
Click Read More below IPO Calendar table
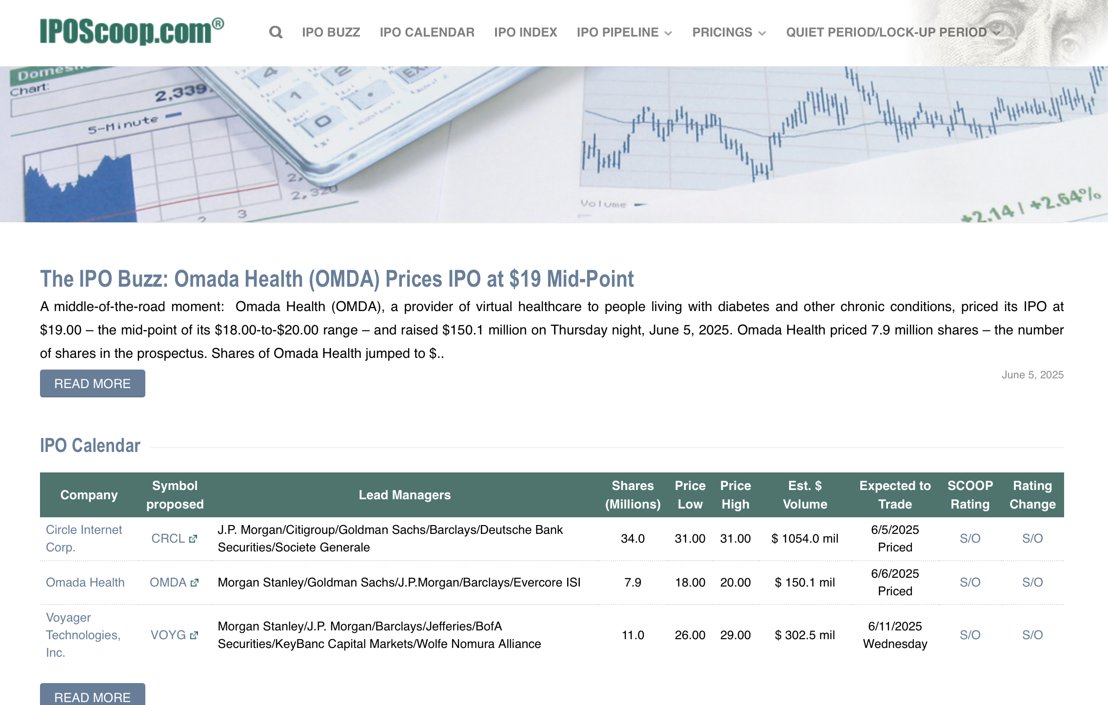coord(93,694)
